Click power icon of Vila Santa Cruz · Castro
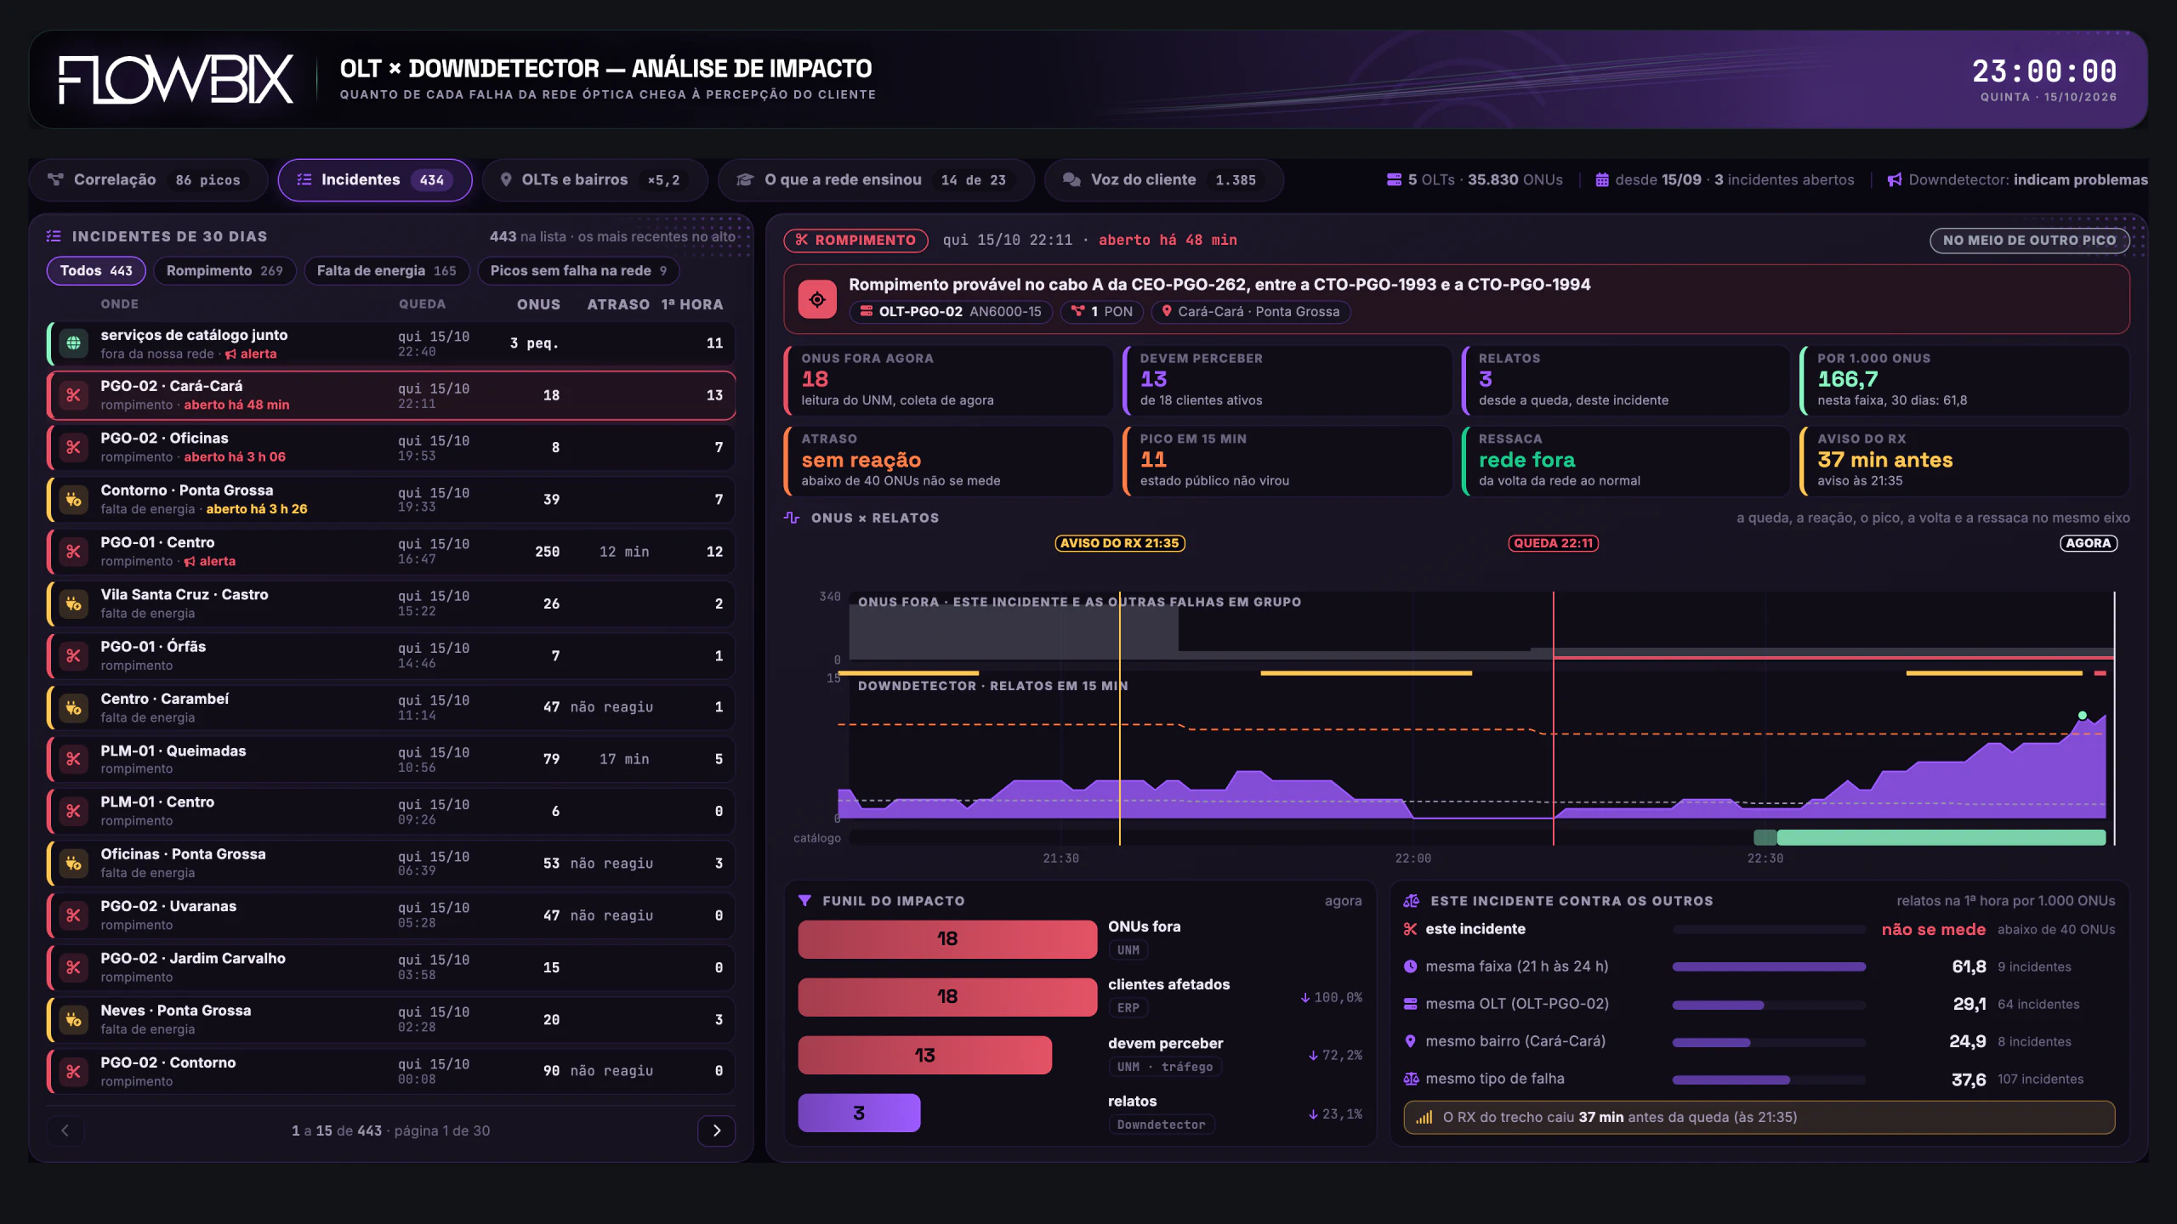The height and width of the screenshot is (1224, 2177). (74, 603)
